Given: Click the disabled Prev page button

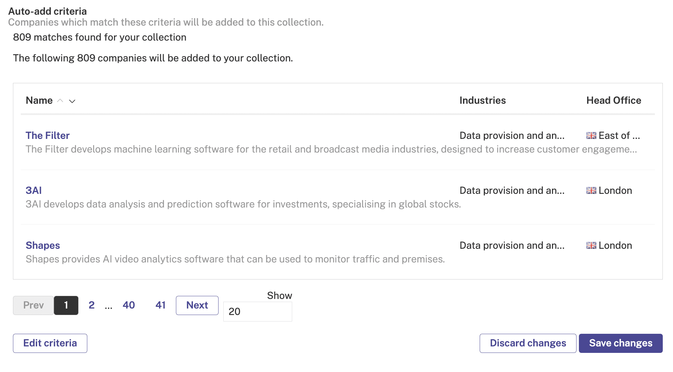Looking at the screenshot, I should pyautogui.click(x=33, y=305).
